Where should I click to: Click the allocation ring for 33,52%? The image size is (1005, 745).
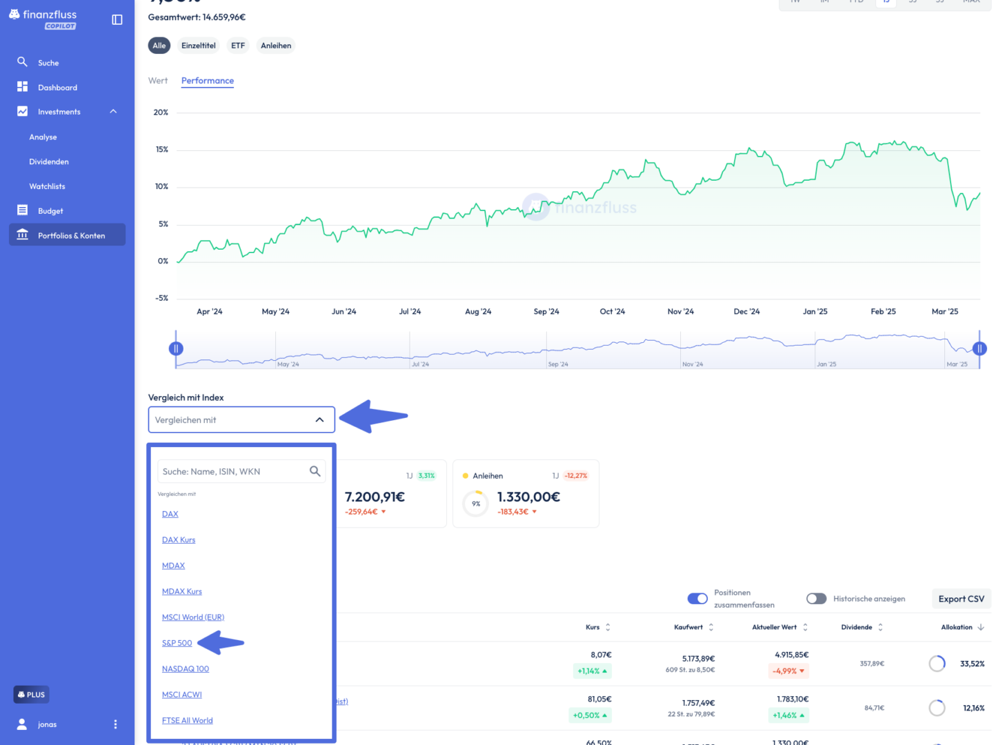click(x=937, y=664)
